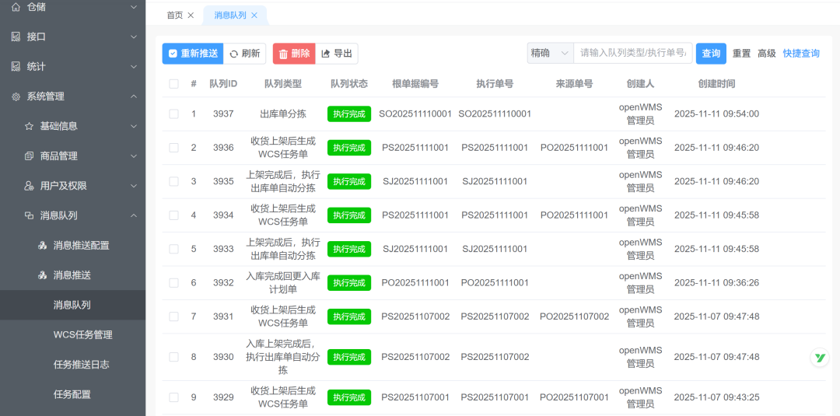The height and width of the screenshot is (416, 840).
Task: Click the 用户及权限 folder icon
Action: click(x=29, y=186)
